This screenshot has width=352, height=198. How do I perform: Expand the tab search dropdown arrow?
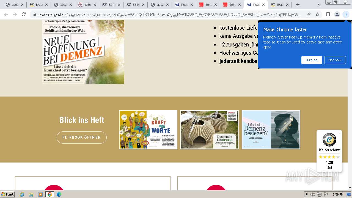(319, 5)
